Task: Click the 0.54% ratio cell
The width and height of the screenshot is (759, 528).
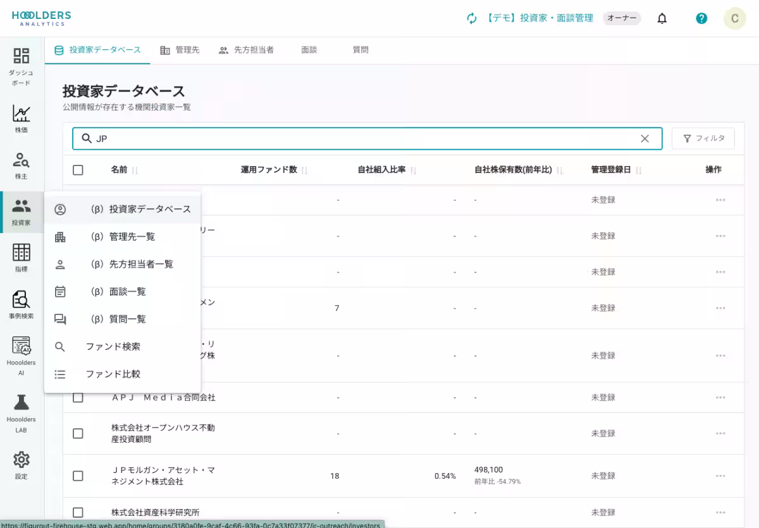Action: [x=445, y=476]
